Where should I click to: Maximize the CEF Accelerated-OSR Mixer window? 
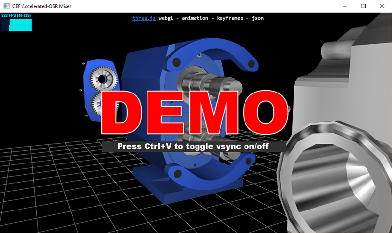click(364, 6)
